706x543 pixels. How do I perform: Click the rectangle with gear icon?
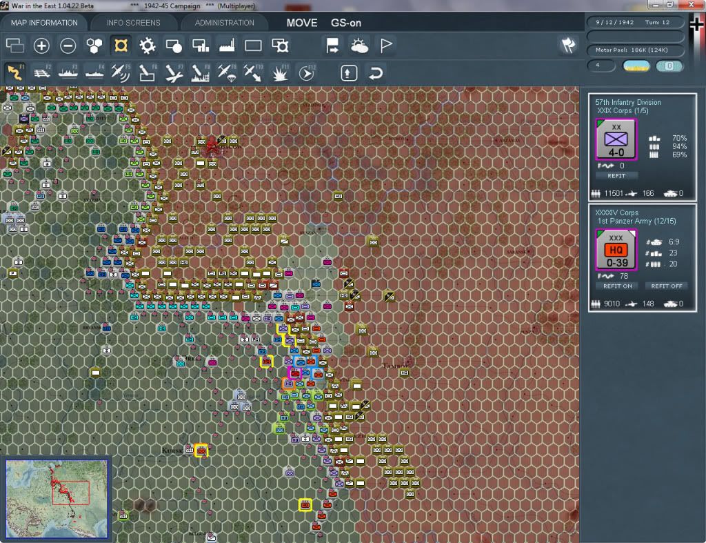280,46
